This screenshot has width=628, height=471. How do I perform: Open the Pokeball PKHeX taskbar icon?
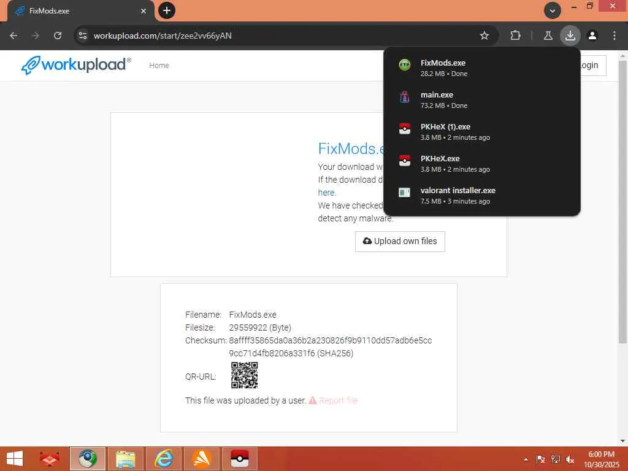[x=240, y=459]
